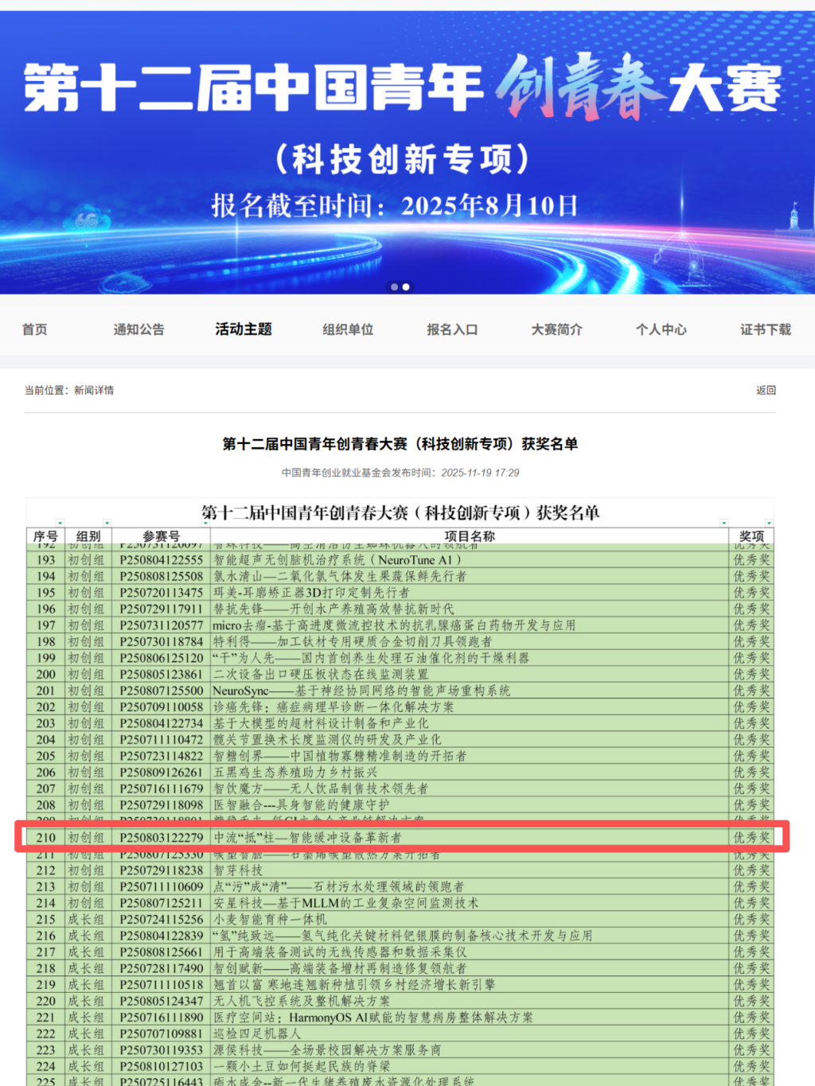Click the 返回 link
The width and height of the screenshot is (815, 1086).
tap(766, 390)
